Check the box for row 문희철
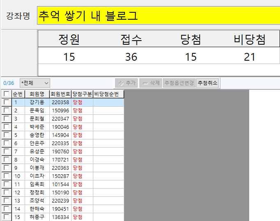280x221 pixels. click(7, 118)
